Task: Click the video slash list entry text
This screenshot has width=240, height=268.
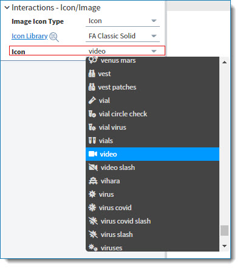Action: tap(118, 167)
